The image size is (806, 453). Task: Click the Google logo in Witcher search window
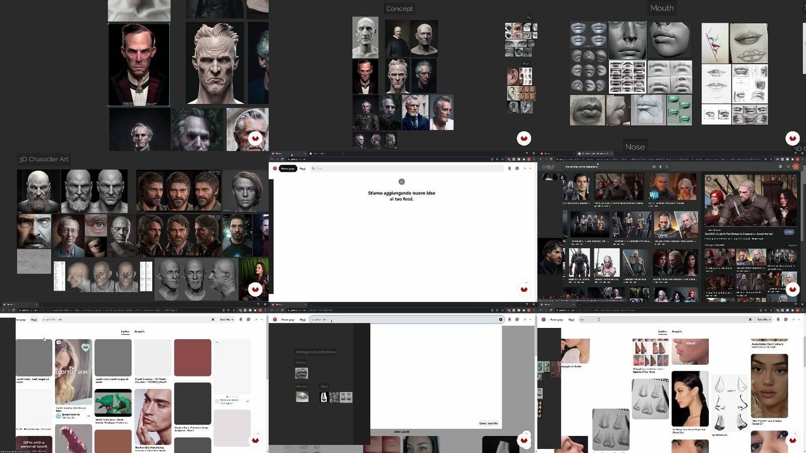(548, 167)
